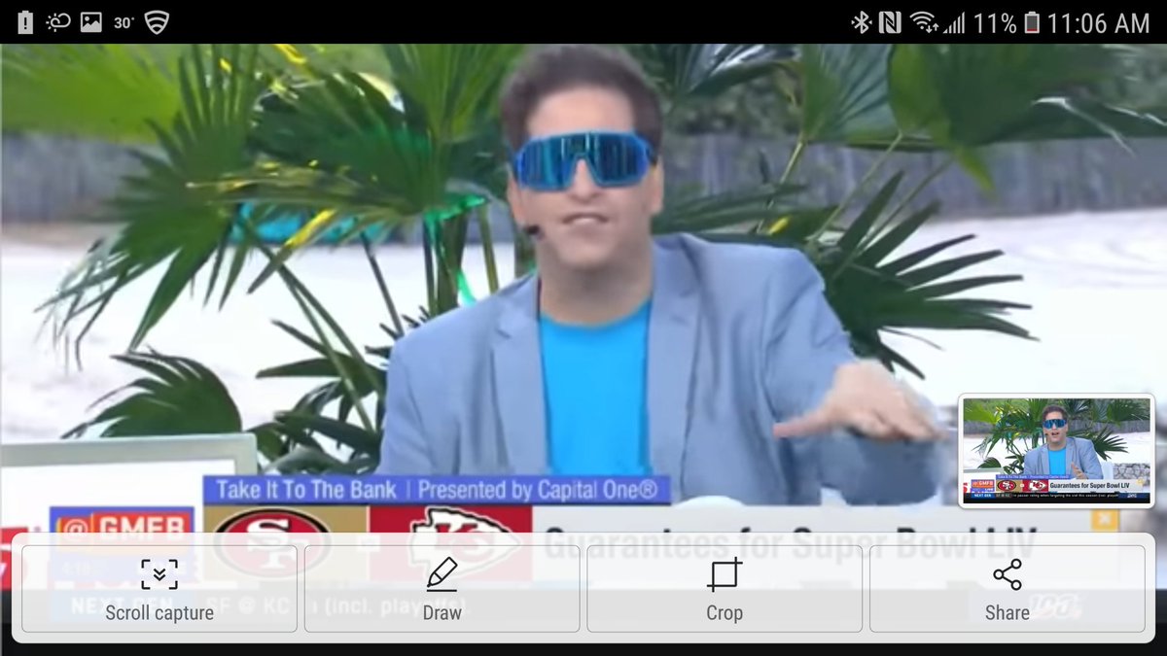Tap the 30° temperature indicator

point(124,22)
